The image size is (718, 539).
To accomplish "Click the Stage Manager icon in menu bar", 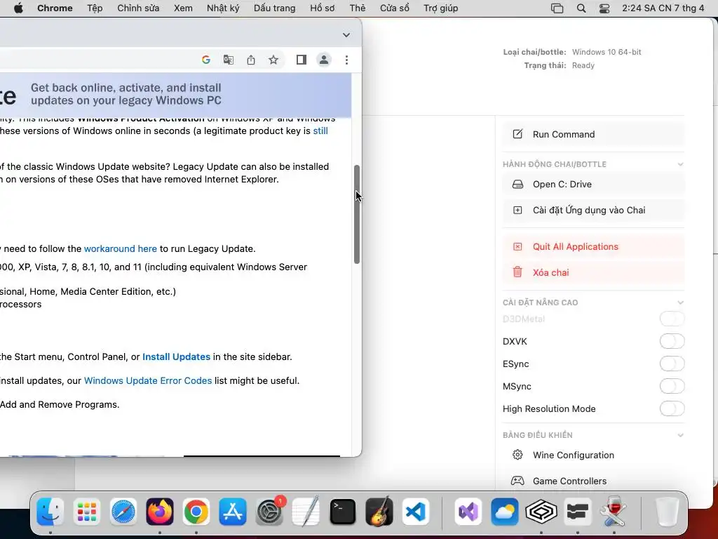I will (x=557, y=8).
